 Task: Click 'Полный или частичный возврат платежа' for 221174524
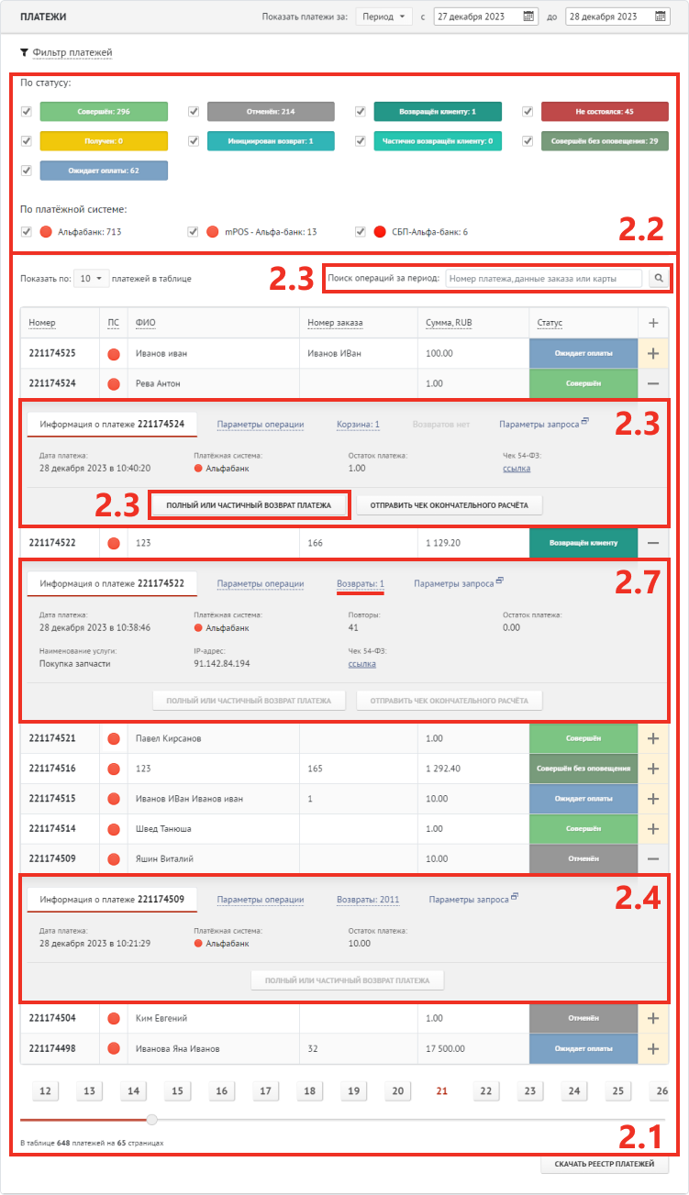(249, 505)
